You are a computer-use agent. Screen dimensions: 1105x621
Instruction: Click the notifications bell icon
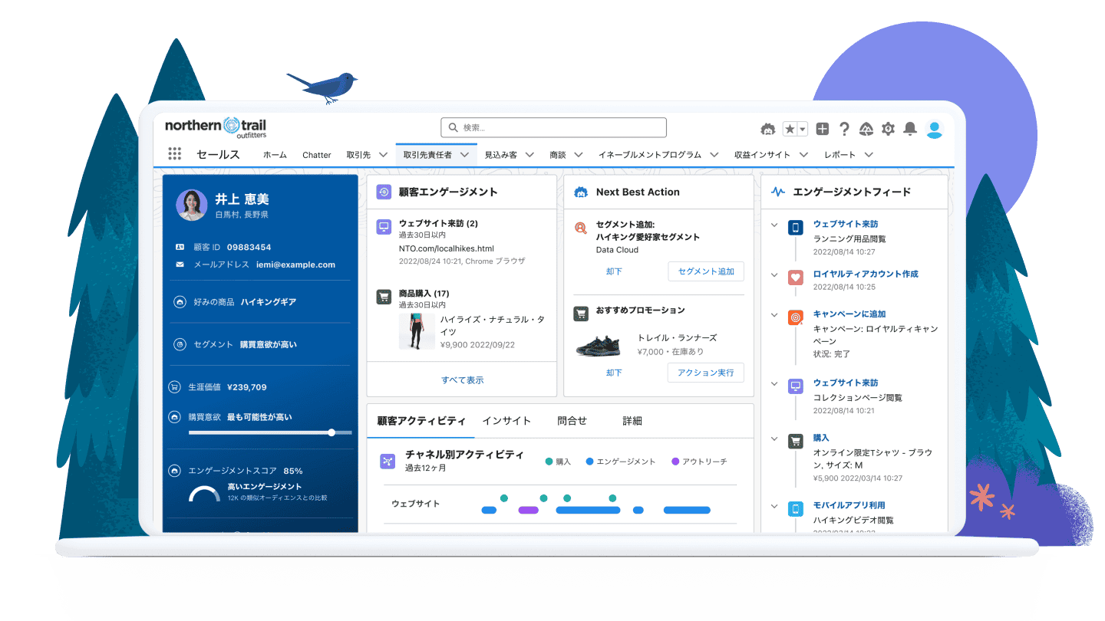910,129
